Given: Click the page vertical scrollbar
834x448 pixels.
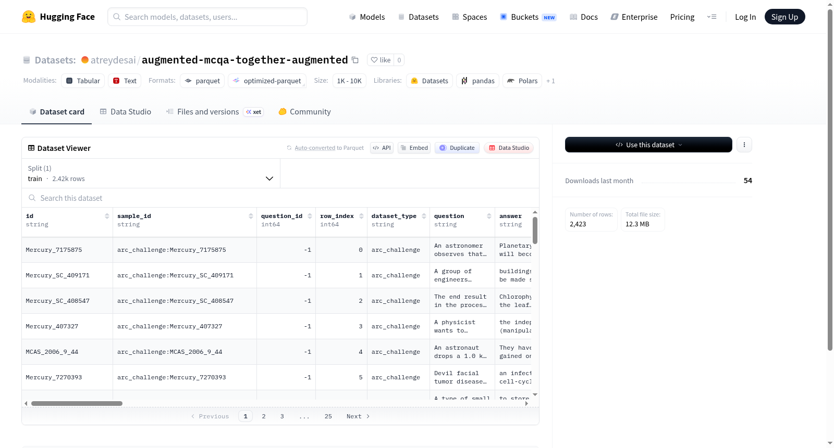Looking at the screenshot, I should coord(830,180).
